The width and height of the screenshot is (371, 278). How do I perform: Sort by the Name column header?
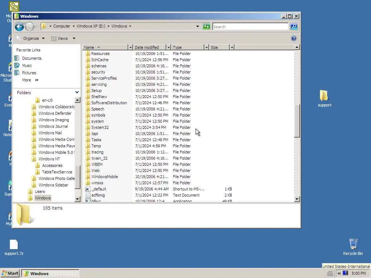click(x=105, y=47)
